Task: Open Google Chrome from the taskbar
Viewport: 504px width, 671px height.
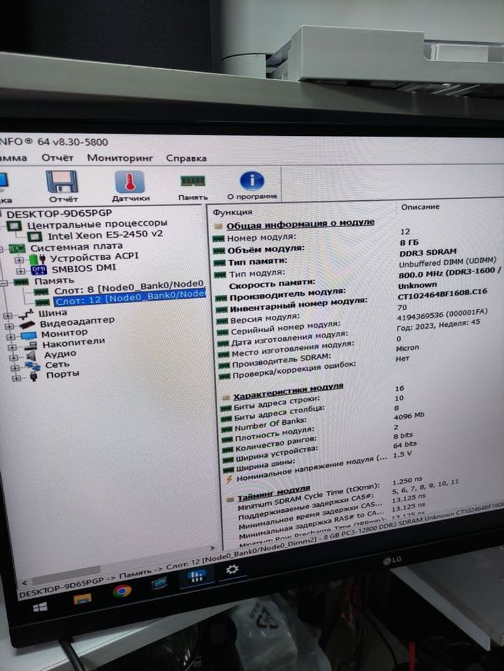Action: (121, 591)
